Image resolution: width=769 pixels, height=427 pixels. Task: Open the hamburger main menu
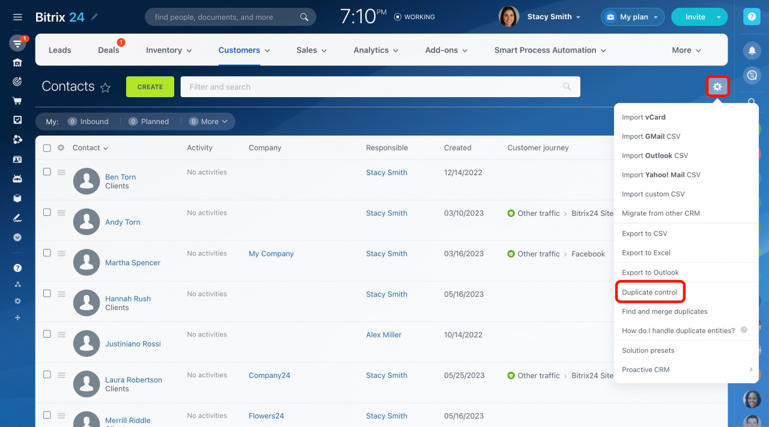pos(17,17)
